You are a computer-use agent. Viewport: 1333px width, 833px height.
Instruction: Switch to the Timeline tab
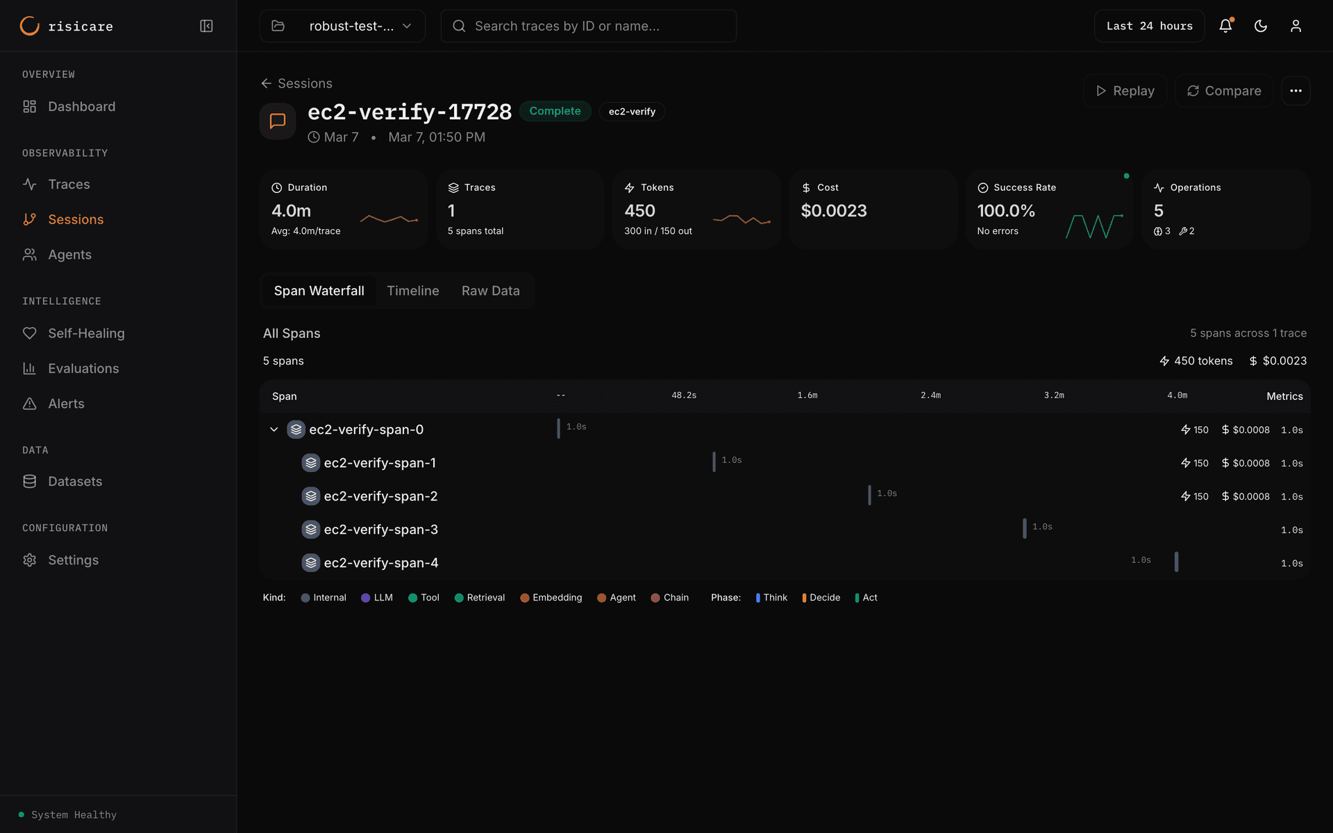(412, 291)
